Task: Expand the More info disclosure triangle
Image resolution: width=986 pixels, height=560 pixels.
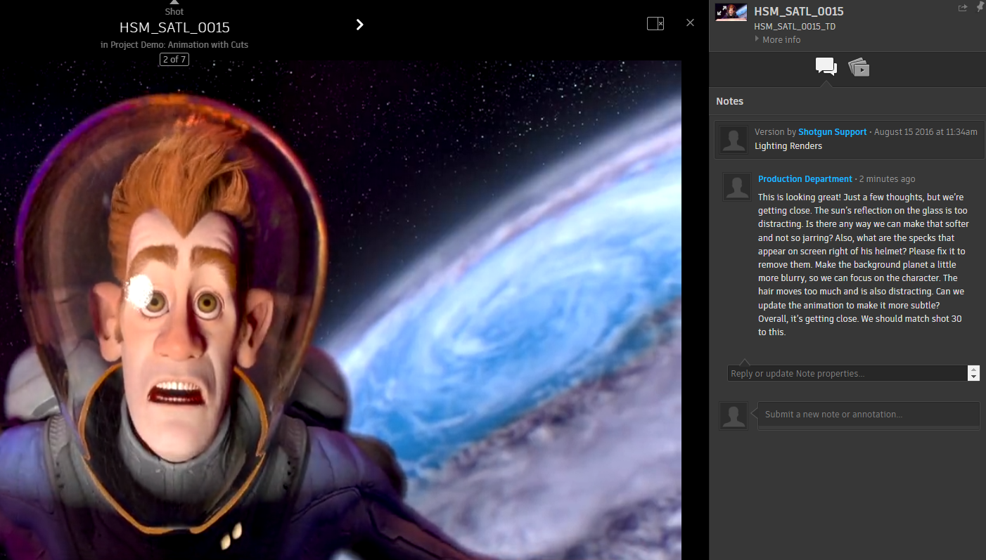Action: [757, 39]
